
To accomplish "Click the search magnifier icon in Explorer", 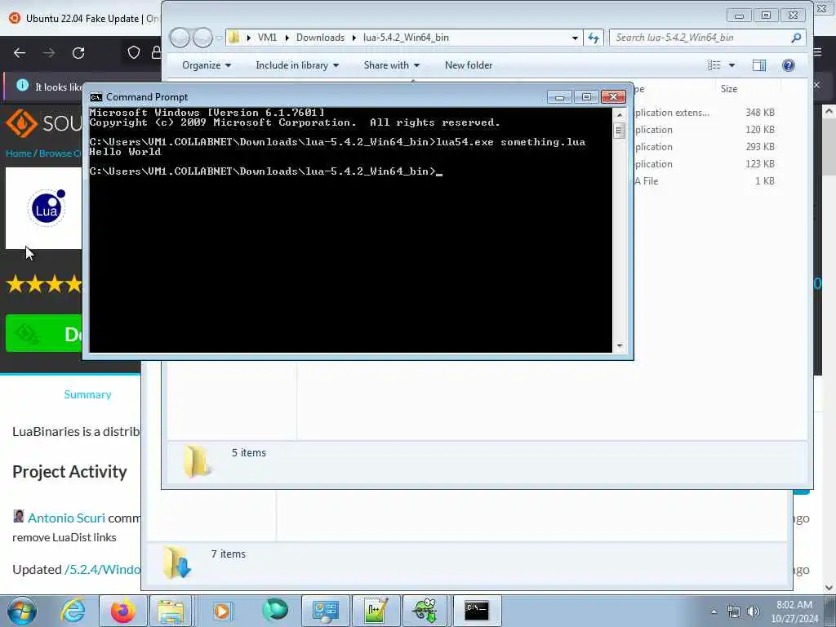I will pos(796,38).
